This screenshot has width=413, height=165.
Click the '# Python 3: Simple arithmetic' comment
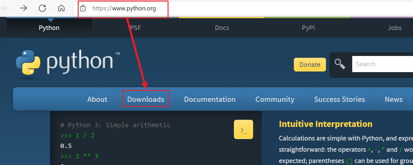tap(115, 125)
